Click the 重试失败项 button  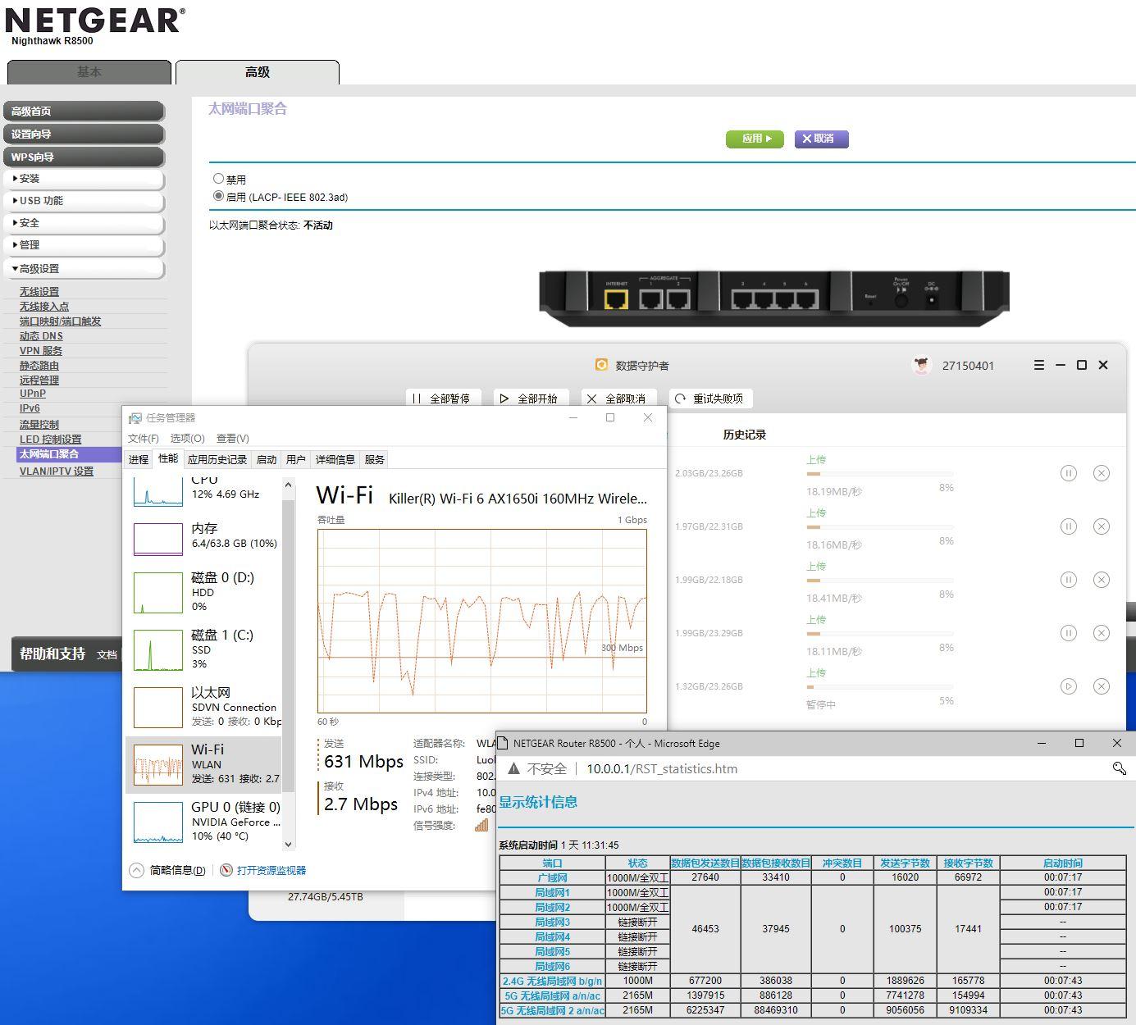(710, 399)
